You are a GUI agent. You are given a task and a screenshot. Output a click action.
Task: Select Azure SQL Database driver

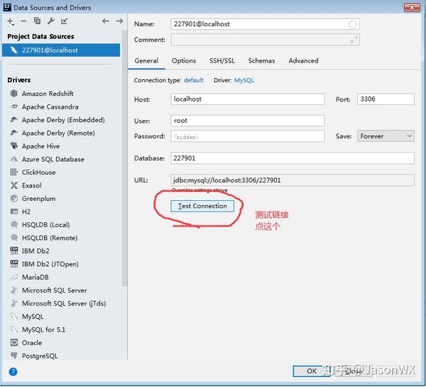coord(53,159)
